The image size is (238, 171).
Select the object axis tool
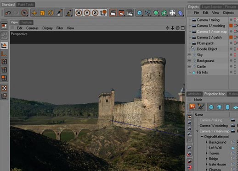coord(4,53)
